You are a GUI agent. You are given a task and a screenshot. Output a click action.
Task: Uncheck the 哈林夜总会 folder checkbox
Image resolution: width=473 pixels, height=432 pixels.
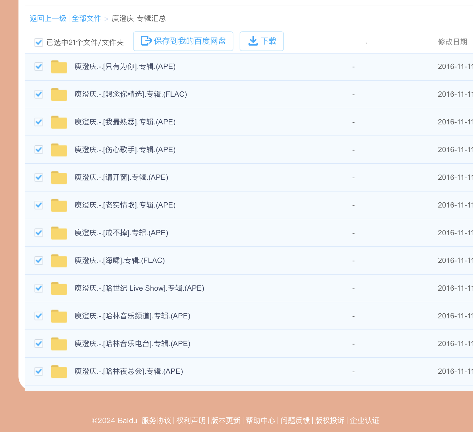coord(39,371)
